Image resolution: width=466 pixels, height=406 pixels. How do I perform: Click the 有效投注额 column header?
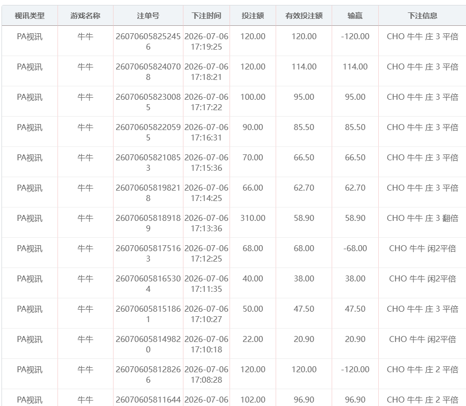[304, 15]
